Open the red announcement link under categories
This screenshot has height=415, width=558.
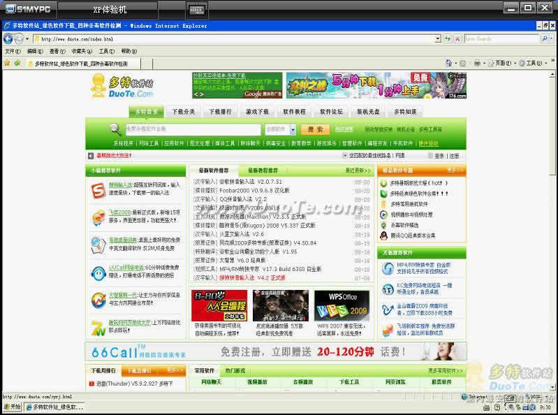(x=115, y=156)
